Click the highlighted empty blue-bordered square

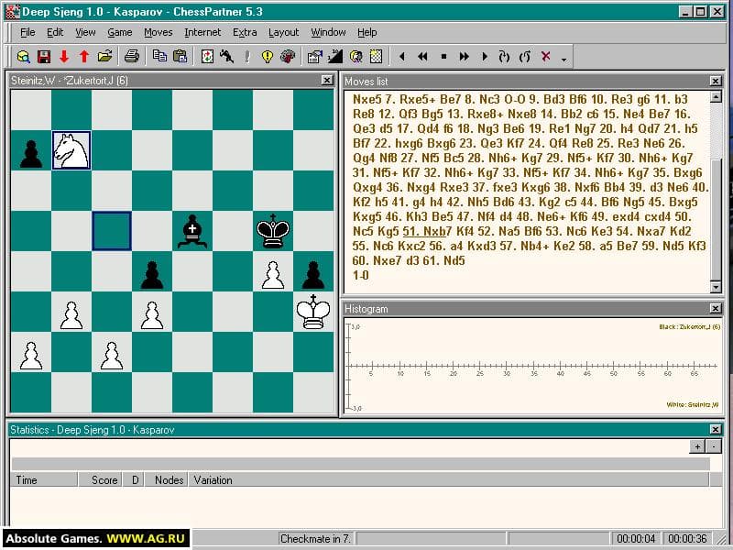(x=111, y=231)
